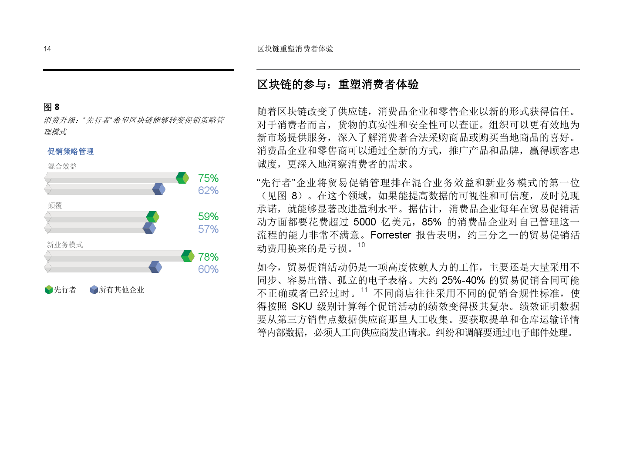The width and height of the screenshot is (623, 467).
Task: Click the 60% value label
Action: (x=208, y=269)
